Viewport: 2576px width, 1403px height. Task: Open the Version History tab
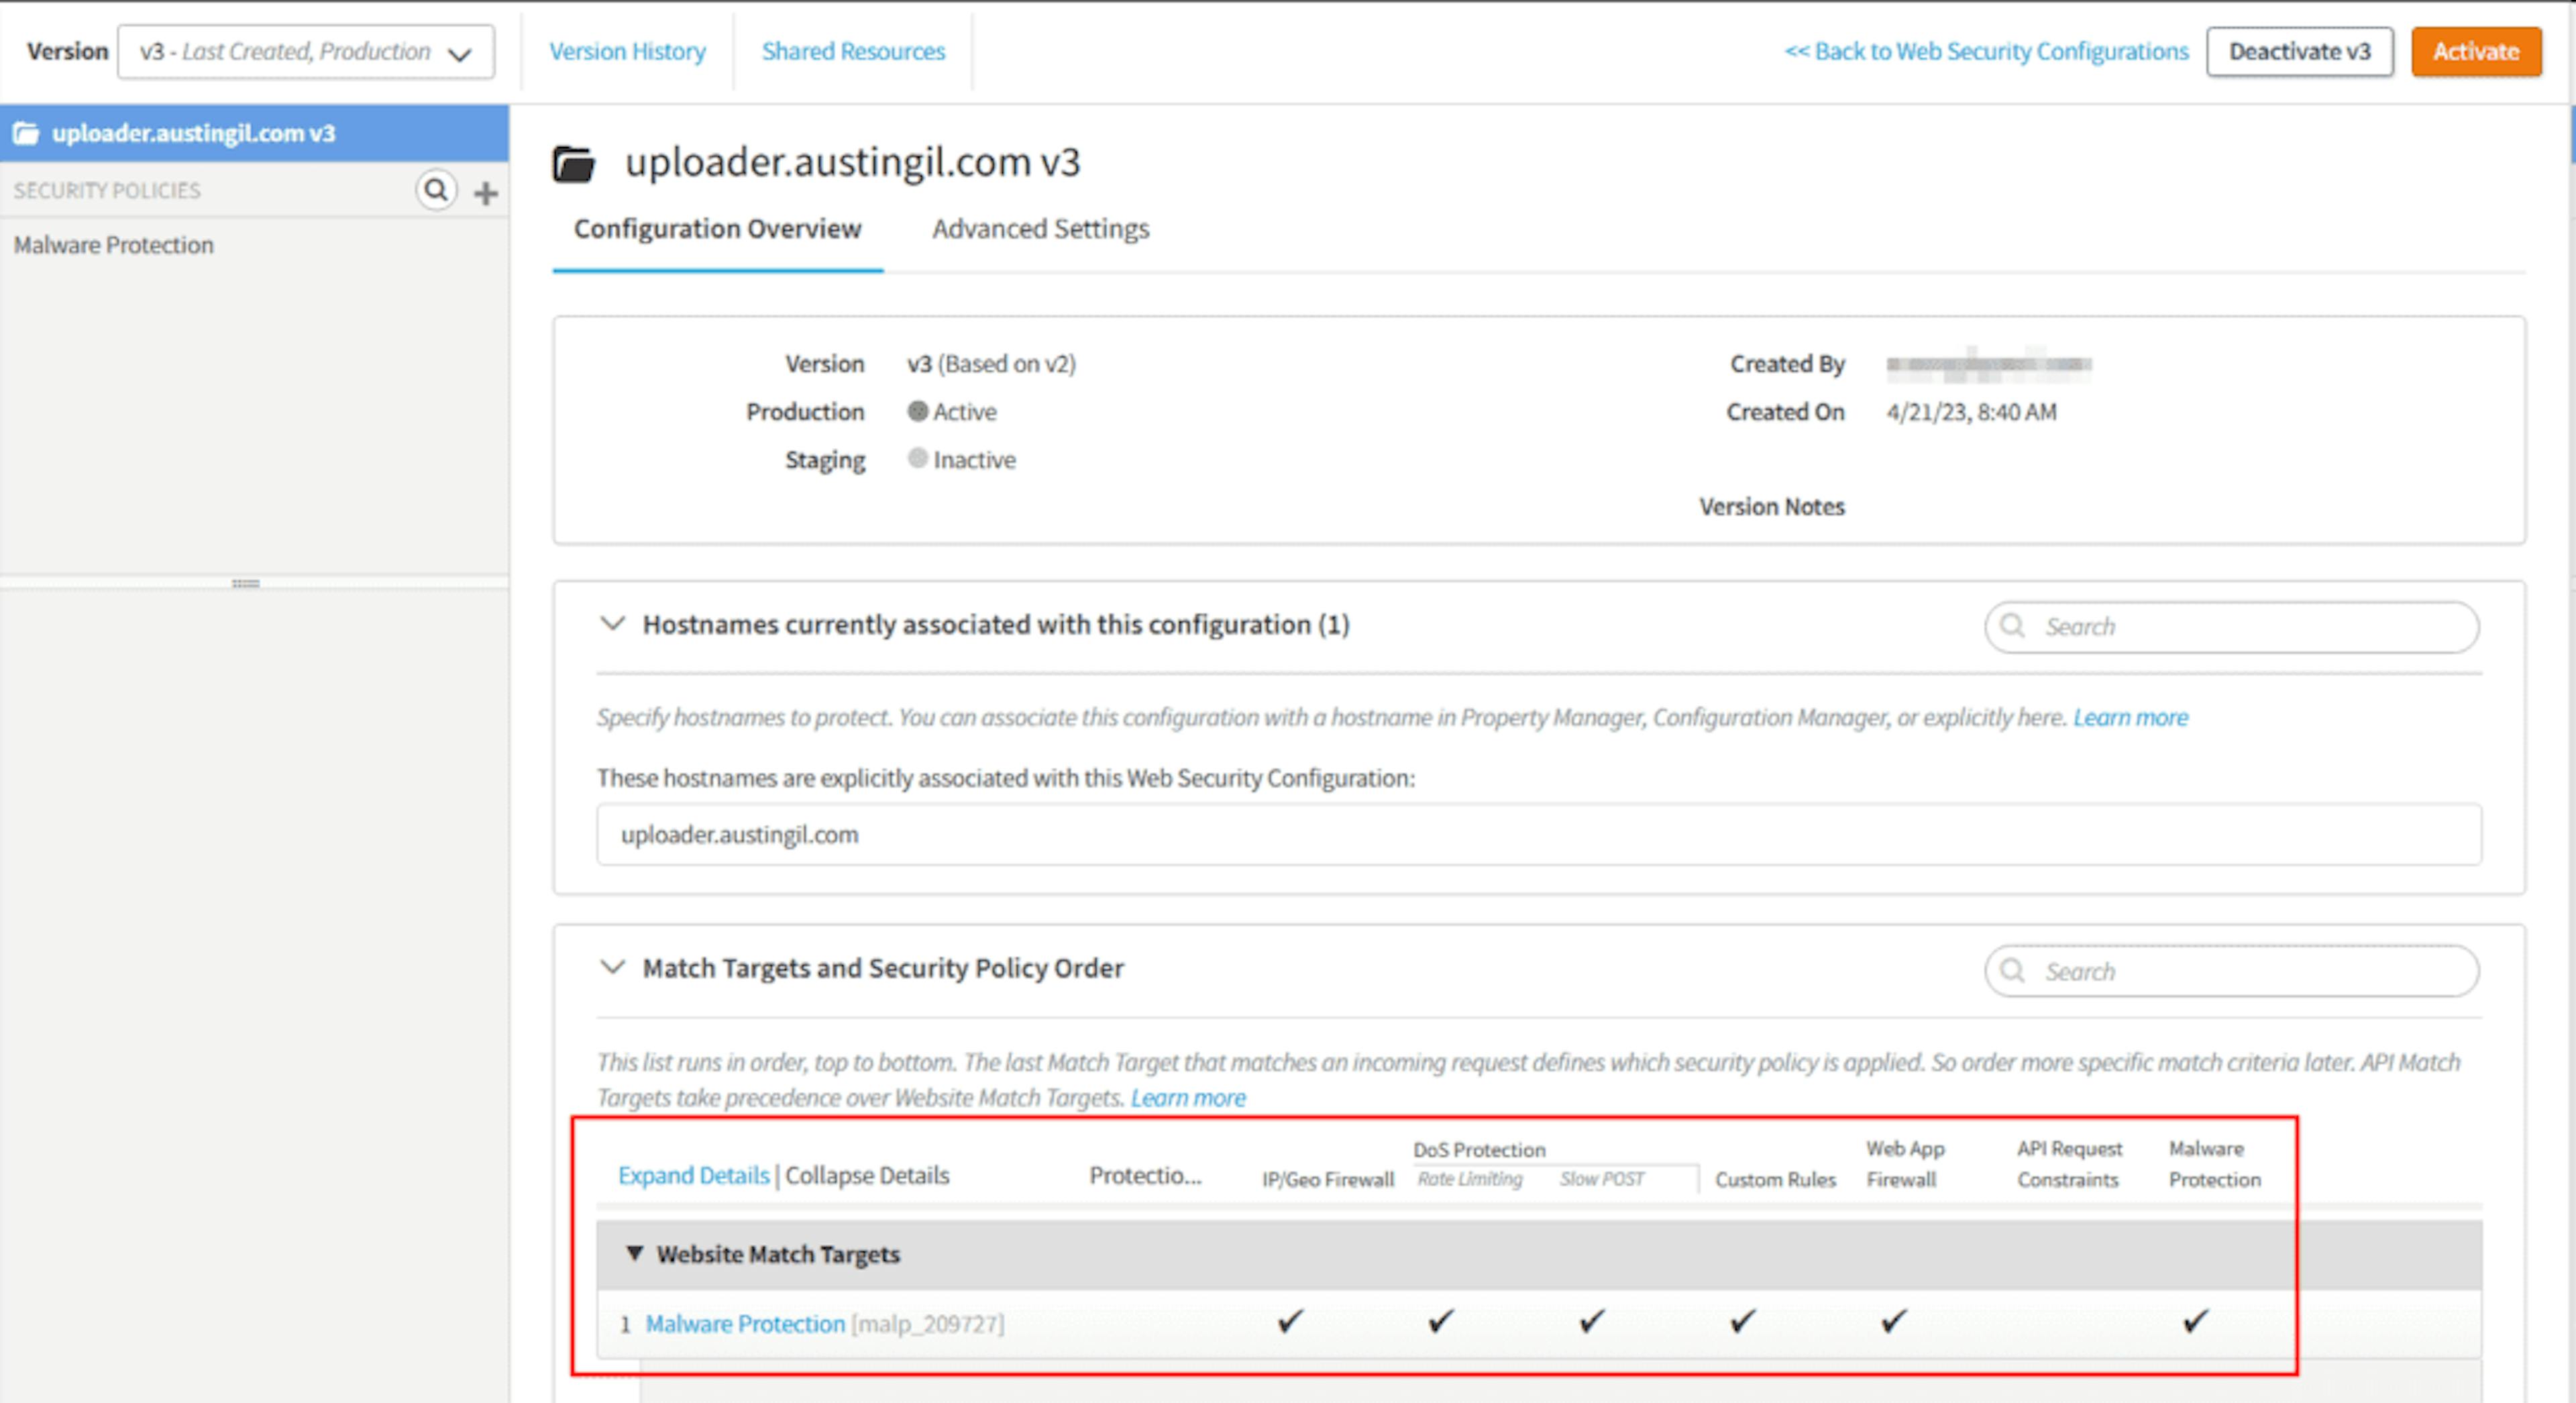tap(627, 51)
